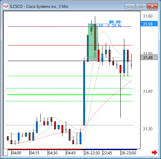
Task: Click the red session bar on time axis
Action: 45,149
